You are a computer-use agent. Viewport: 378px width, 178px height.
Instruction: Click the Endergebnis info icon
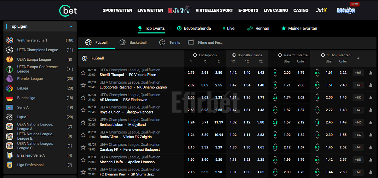point(195,55)
